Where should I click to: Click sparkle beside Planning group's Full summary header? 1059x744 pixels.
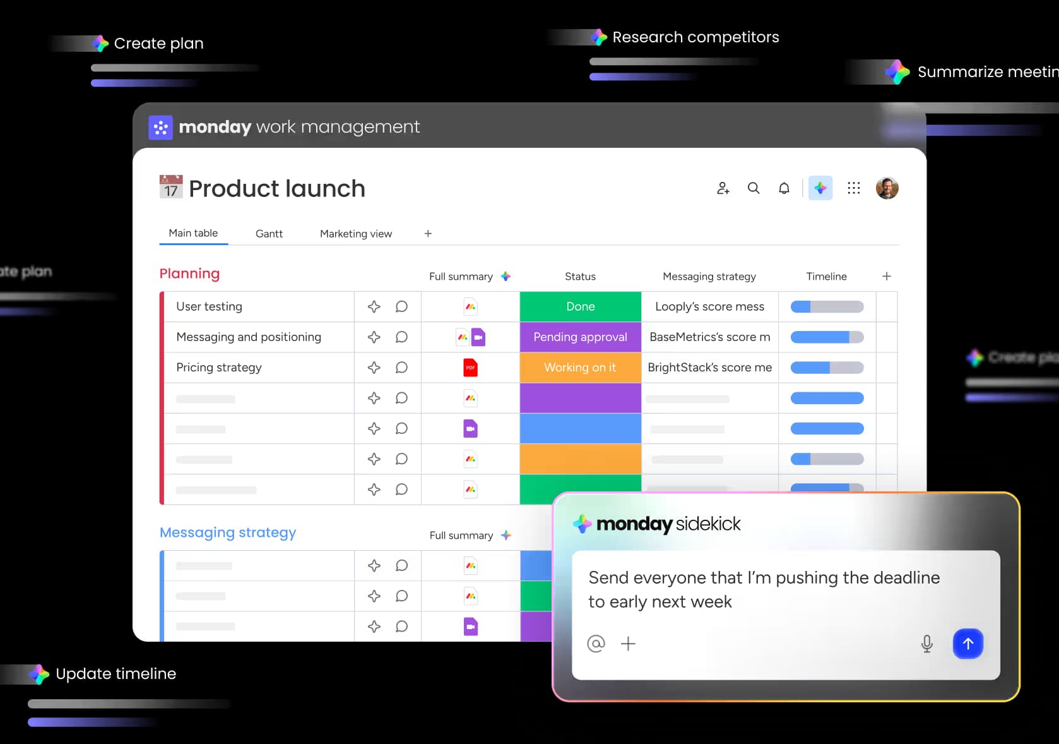[506, 276]
